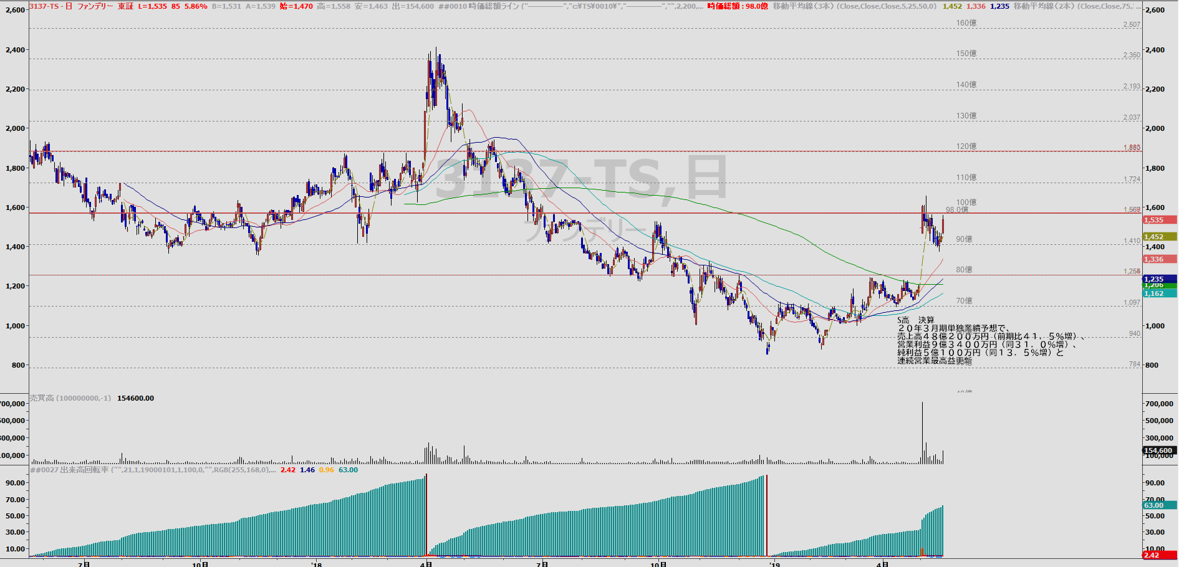The width and height of the screenshot is (1179, 567).
Task: Click the ''19 year label on time axis
Action: tap(774, 564)
